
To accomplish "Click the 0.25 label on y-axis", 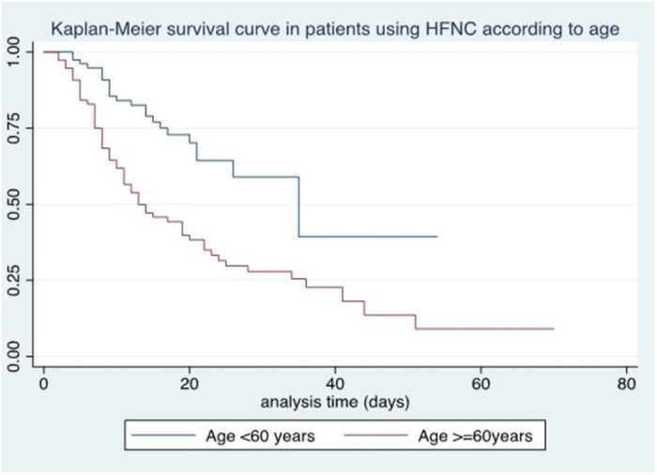I will click(13, 280).
